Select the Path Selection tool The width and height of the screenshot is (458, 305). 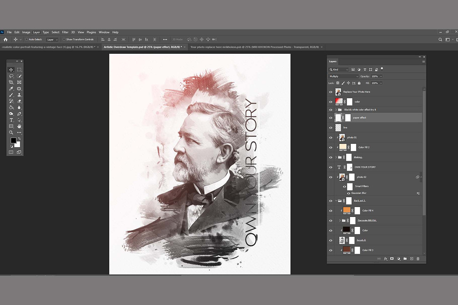coord(19,120)
